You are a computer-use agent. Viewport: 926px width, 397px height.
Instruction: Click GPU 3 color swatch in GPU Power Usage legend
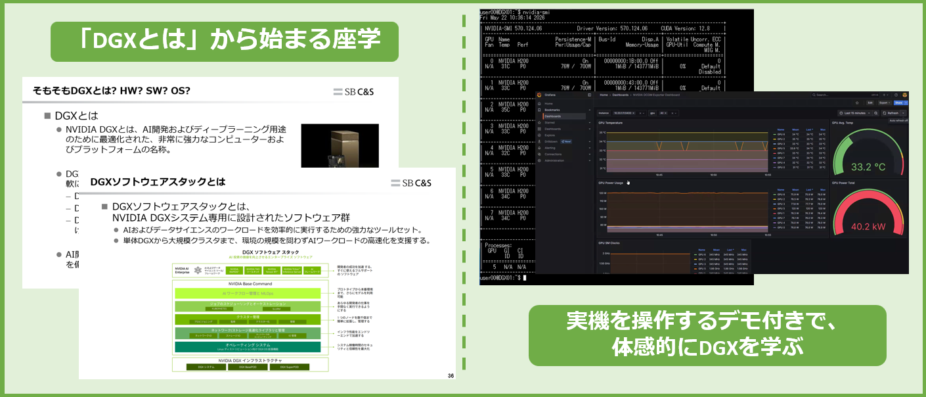[x=774, y=204]
